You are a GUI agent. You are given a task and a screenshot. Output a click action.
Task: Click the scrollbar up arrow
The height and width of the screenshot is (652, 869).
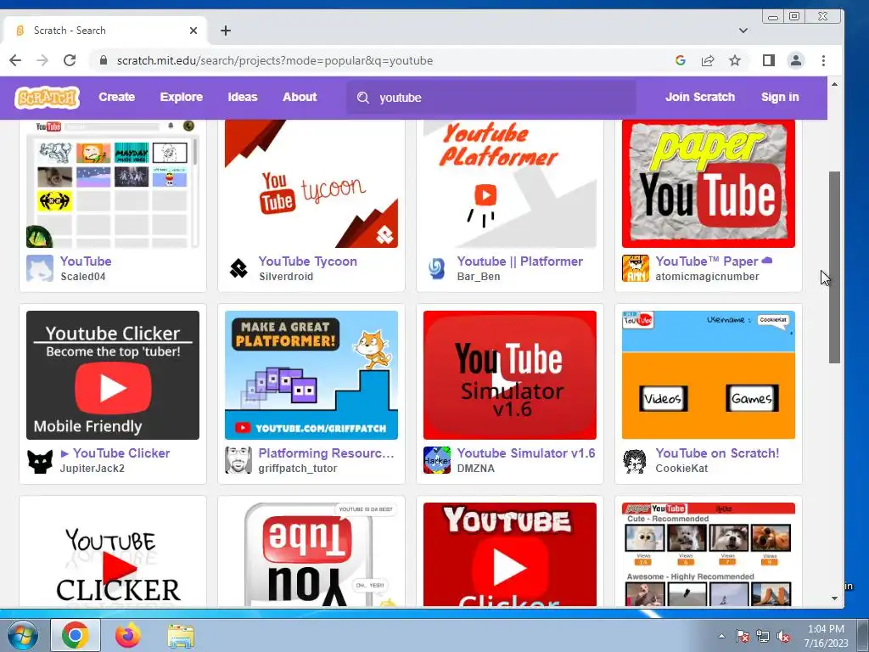(x=835, y=84)
